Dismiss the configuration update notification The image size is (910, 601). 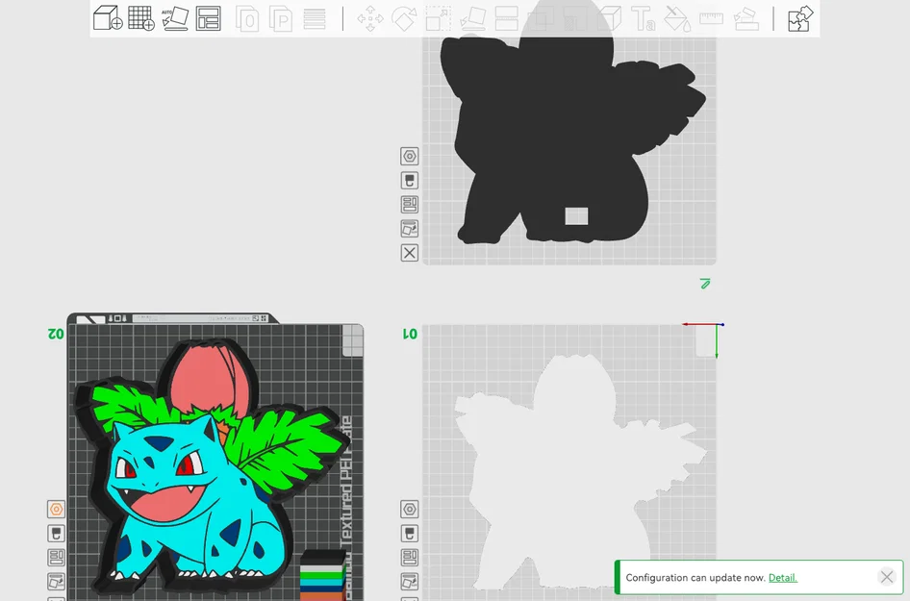(x=886, y=577)
